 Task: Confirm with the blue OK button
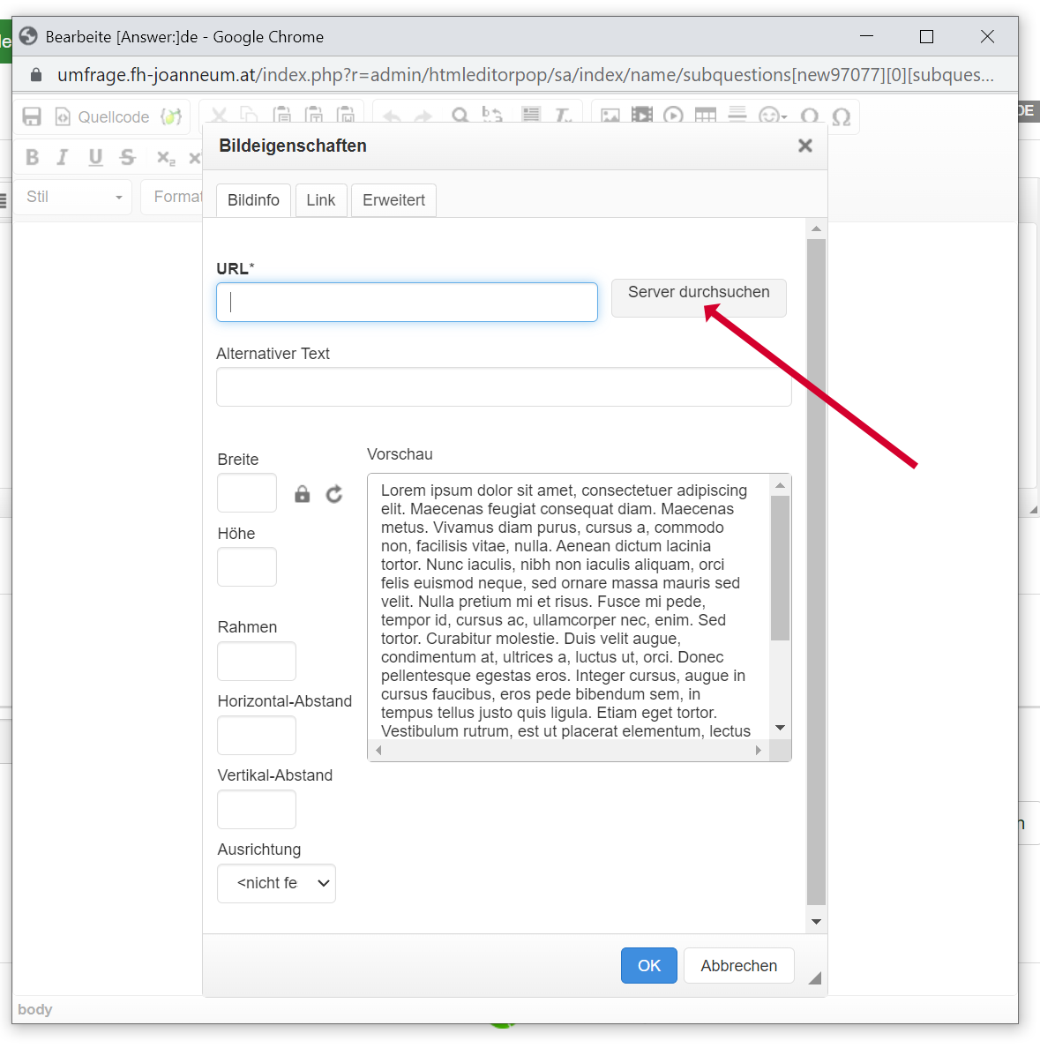(x=648, y=966)
